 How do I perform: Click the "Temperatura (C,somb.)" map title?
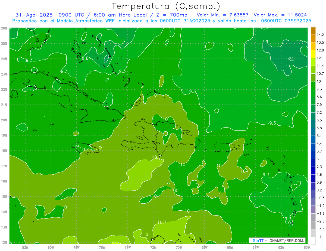[x=166, y=6]
